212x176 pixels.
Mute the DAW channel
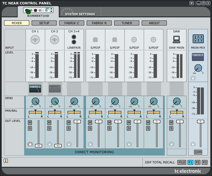(x=171, y=123)
